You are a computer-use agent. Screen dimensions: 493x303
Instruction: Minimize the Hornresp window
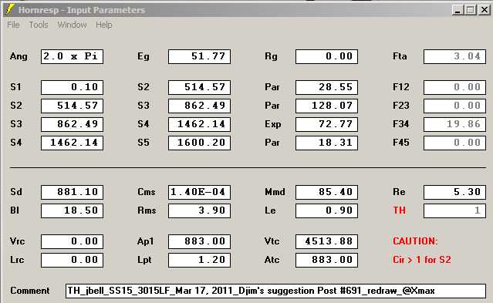458,10
